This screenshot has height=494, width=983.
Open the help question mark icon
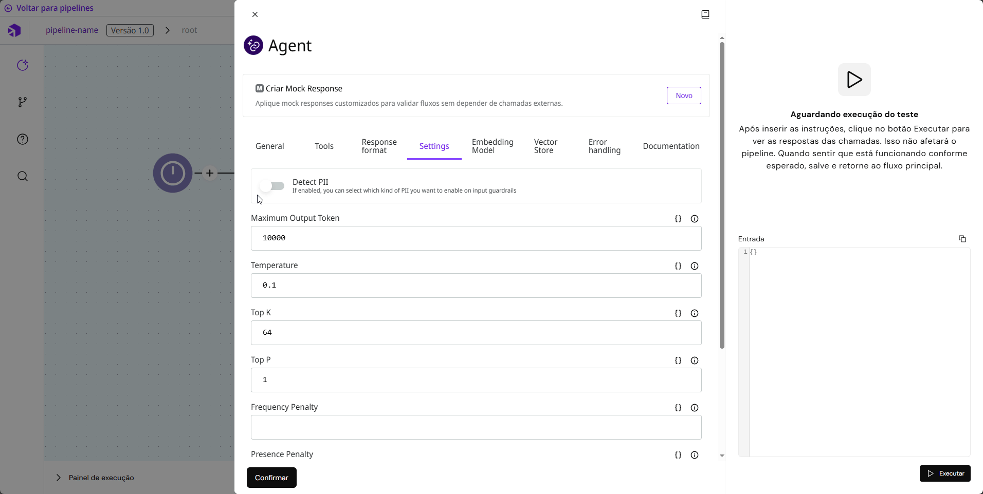[23, 139]
